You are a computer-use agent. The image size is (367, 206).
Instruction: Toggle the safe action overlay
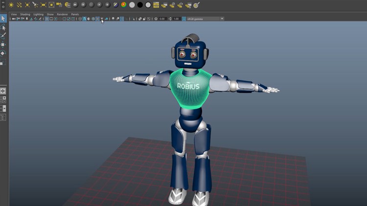(69, 19)
